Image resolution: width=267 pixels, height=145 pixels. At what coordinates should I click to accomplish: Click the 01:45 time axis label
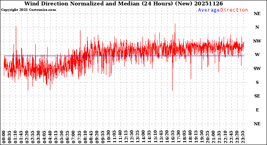point(21,137)
